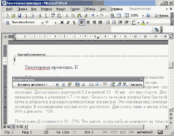The image size is (174, 136).
Task: Open the Сервис menu
Action: pos(75,9)
